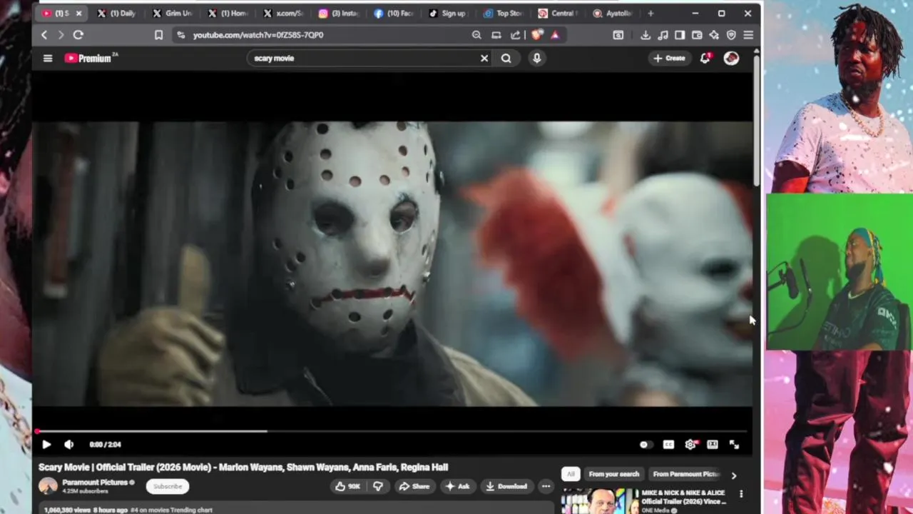Subscribe to Paramount Pictures
Screen dimensions: 913x514
[168, 487]
